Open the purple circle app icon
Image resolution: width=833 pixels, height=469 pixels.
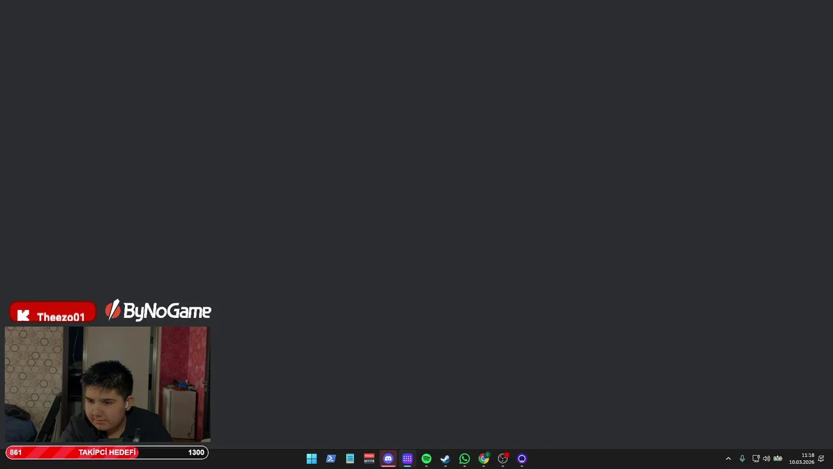click(x=522, y=459)
